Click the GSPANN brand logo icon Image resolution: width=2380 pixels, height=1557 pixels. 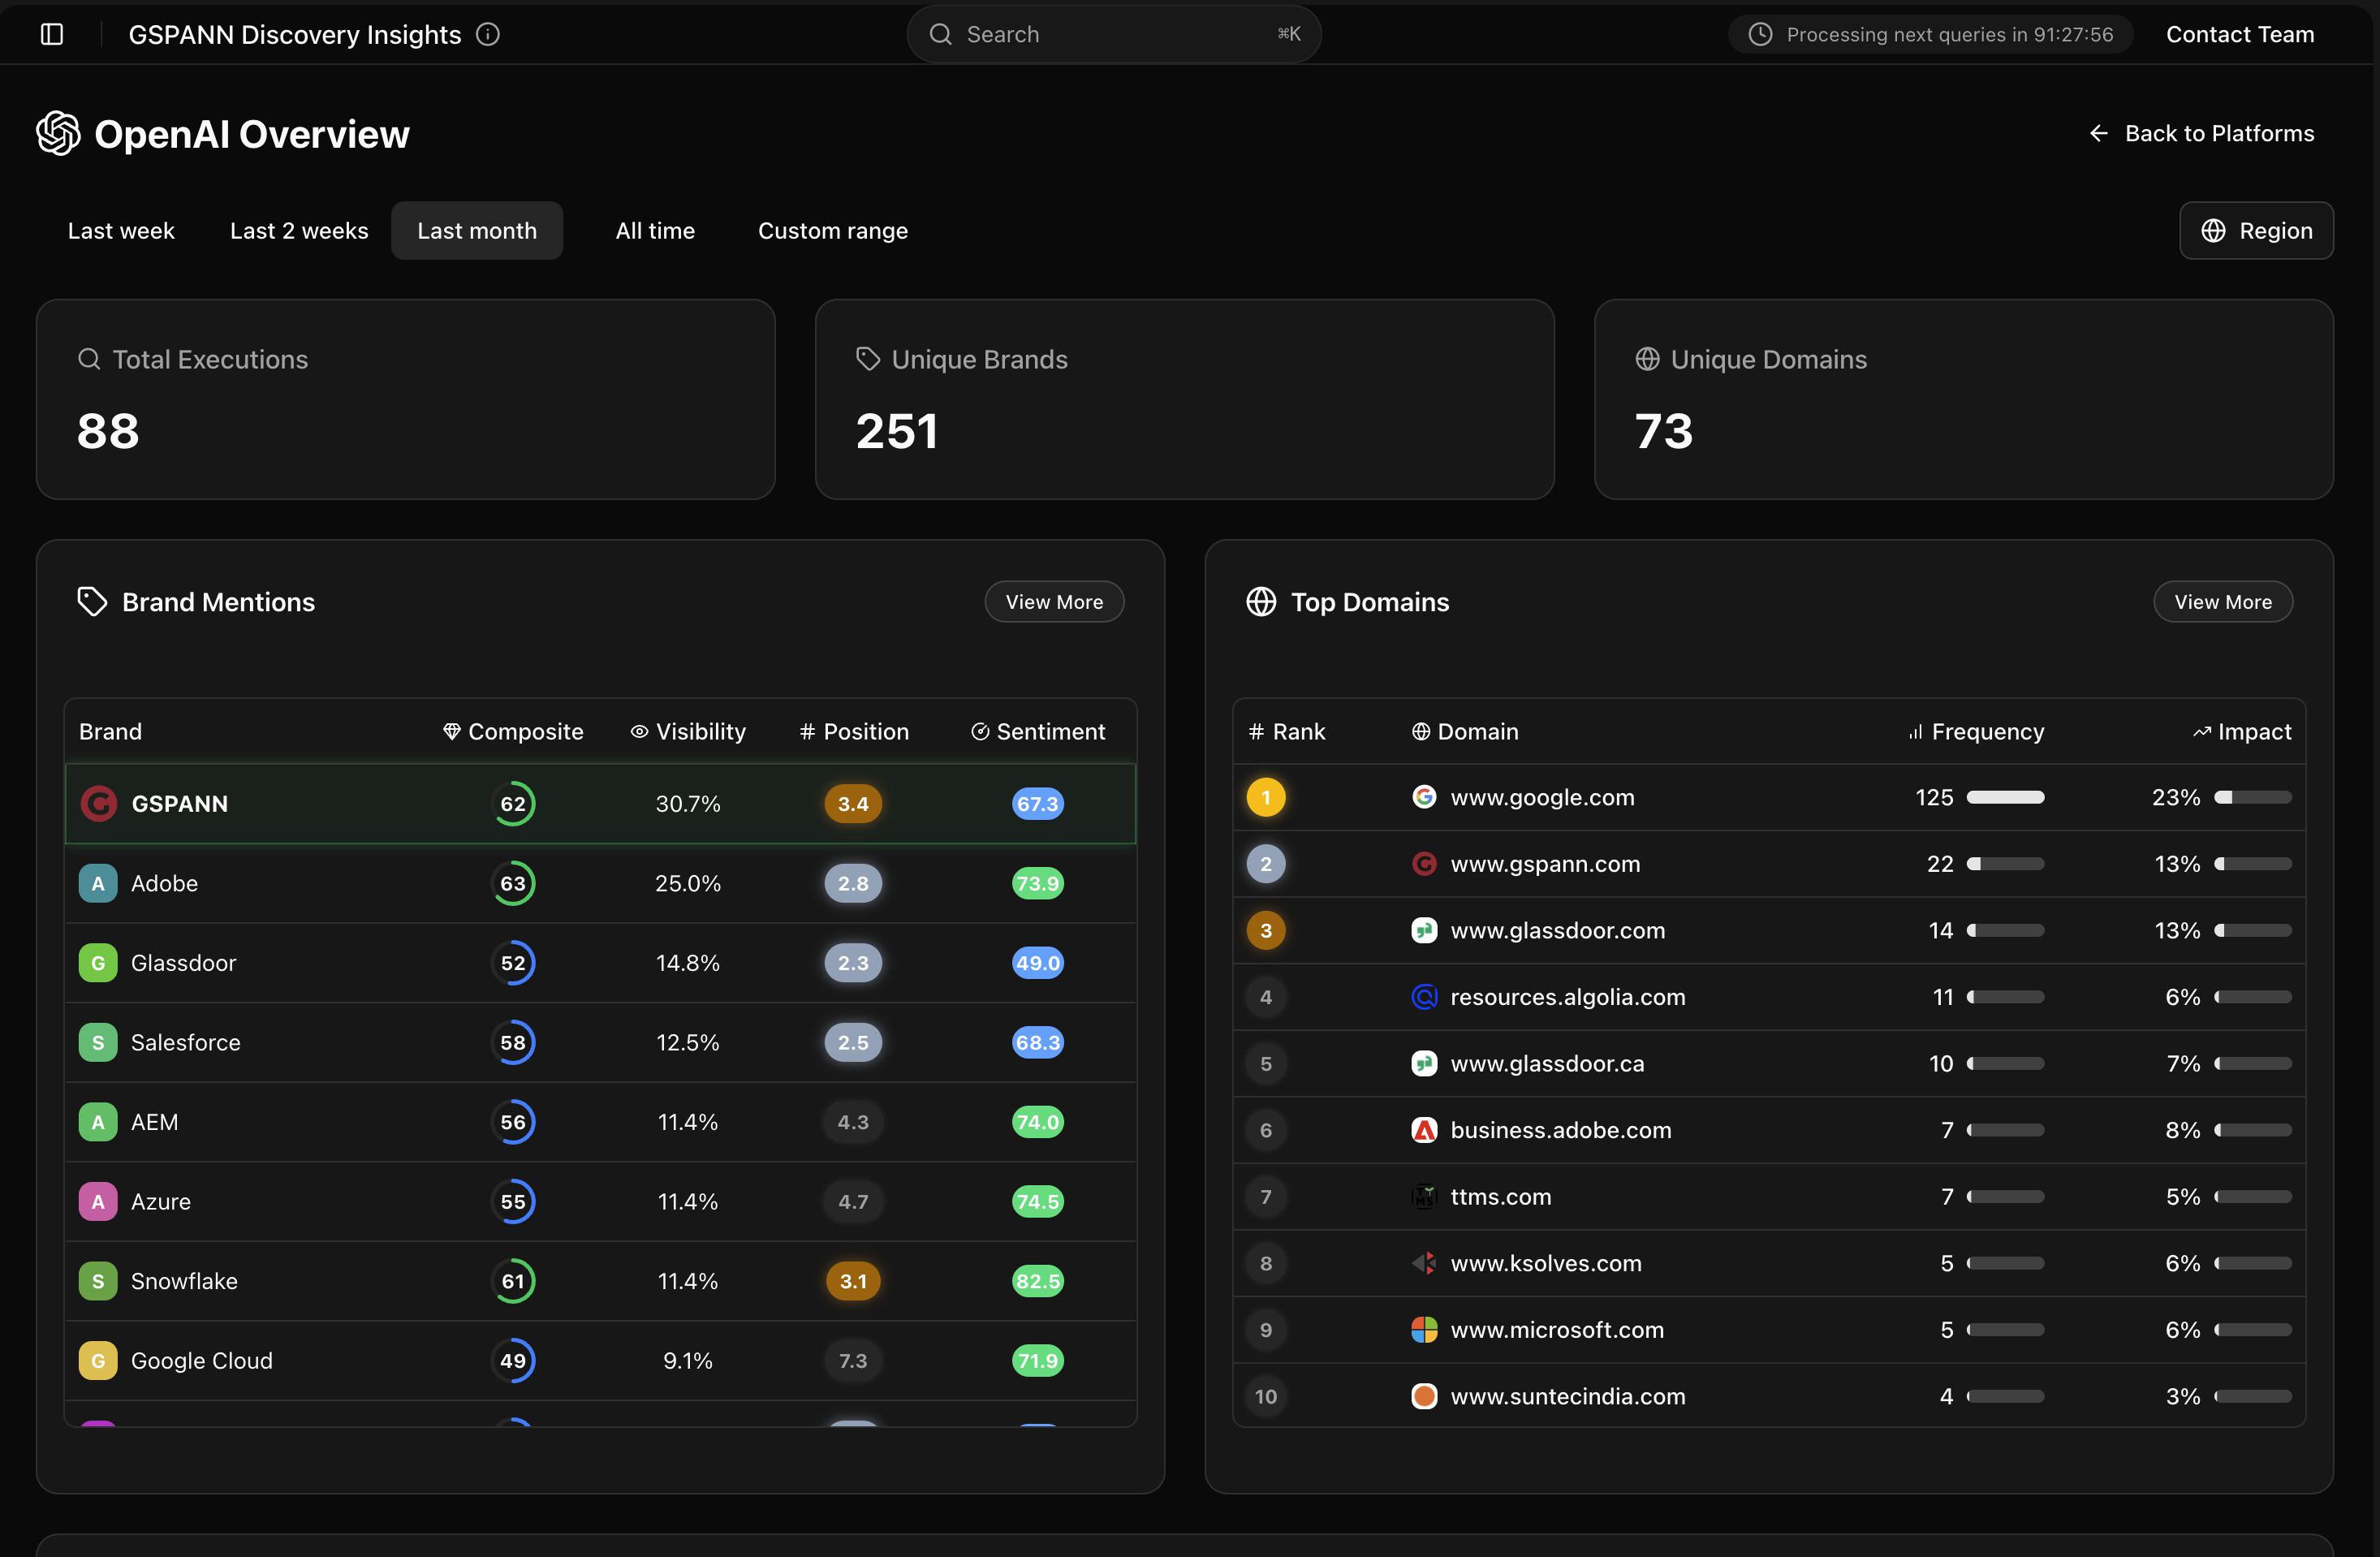click(98, 803)
